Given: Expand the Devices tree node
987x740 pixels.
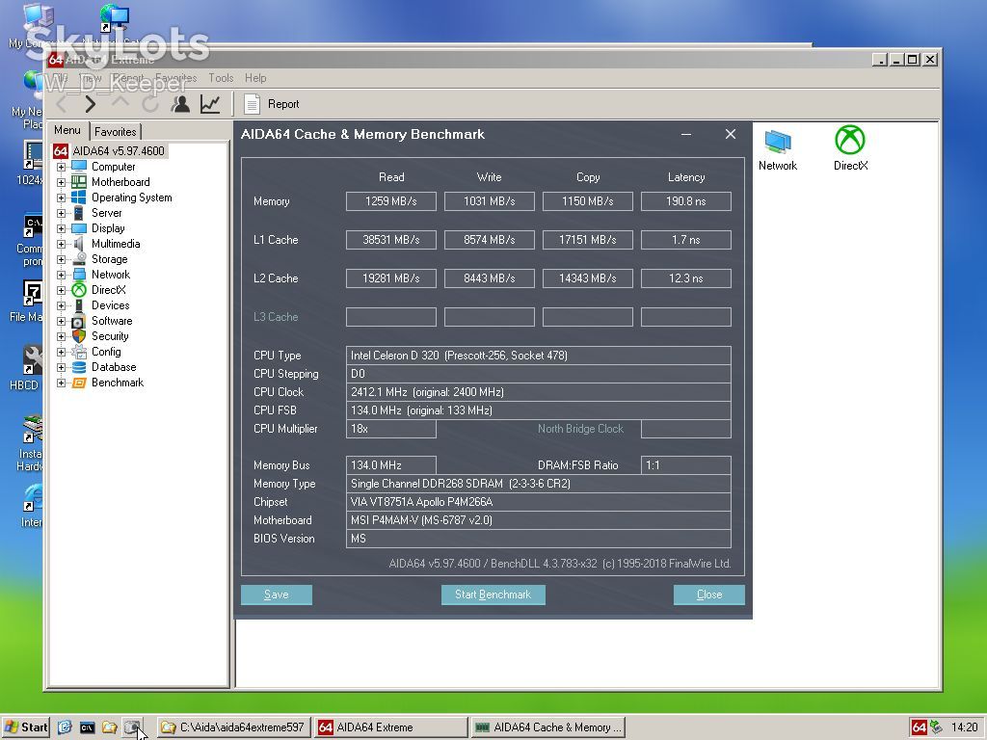Looking at the screenshot, I should 61,305.
